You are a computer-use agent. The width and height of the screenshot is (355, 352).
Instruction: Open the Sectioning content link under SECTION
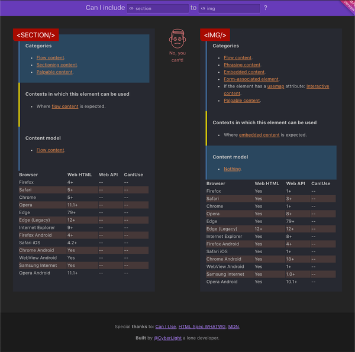click(x=57, y=65)
